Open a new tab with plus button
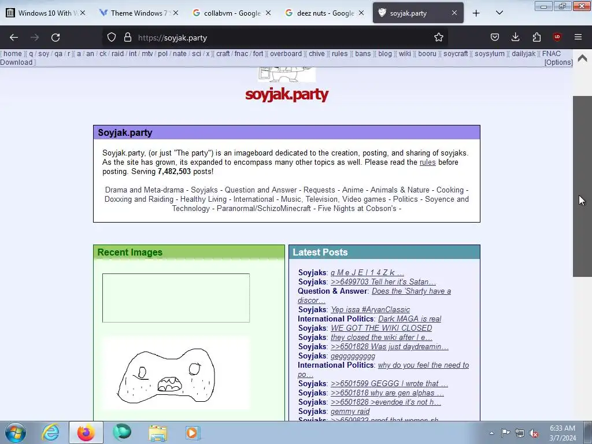Viewport: 592px width, 444px height. coord(476,13)
